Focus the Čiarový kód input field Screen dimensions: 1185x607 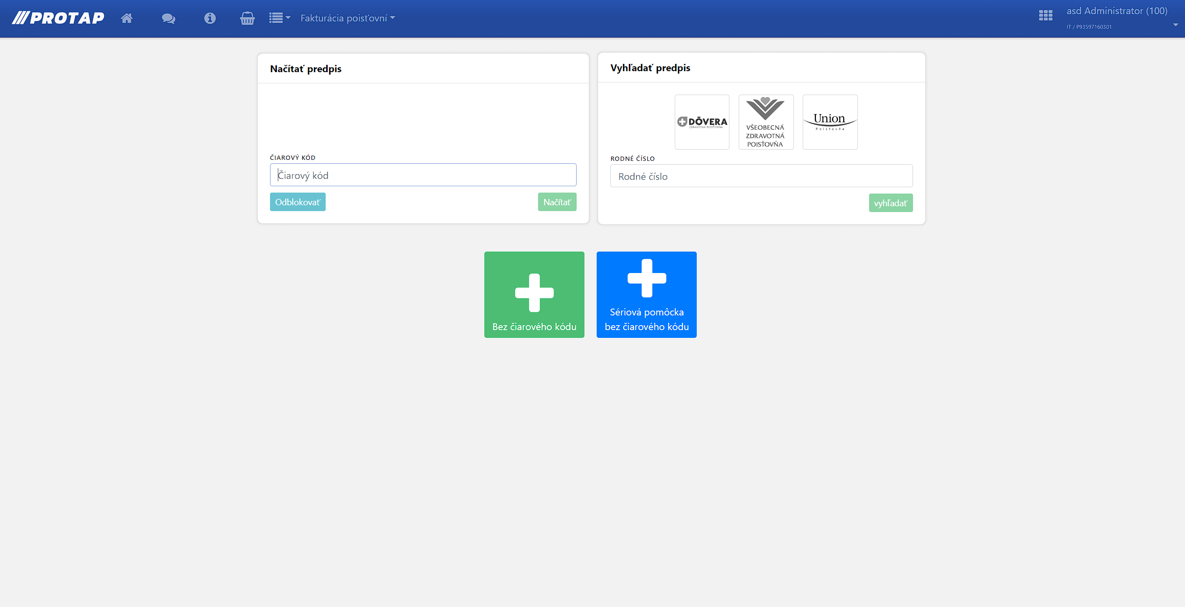423,175
